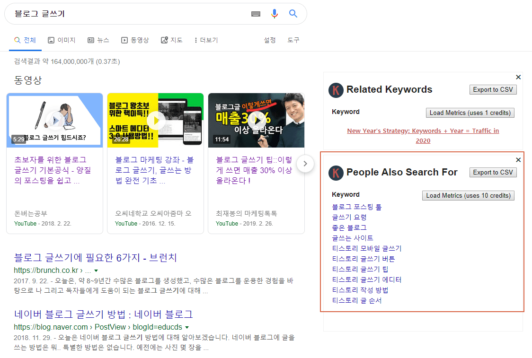532x358 pixels.
Task: Open 설정 search settings
Action: click(x=270, y=40)
